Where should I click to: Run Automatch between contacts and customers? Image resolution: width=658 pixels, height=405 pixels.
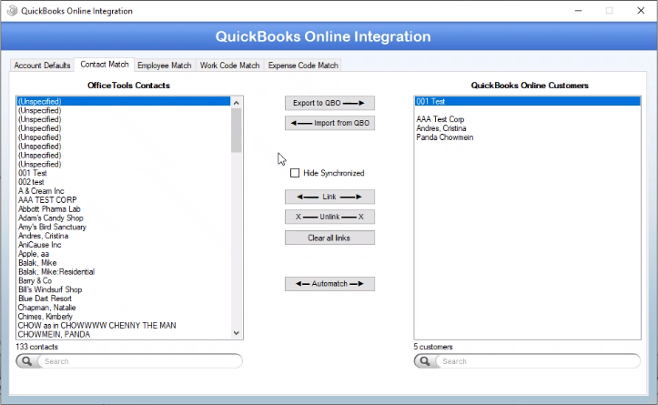click(x=329, y=284)
